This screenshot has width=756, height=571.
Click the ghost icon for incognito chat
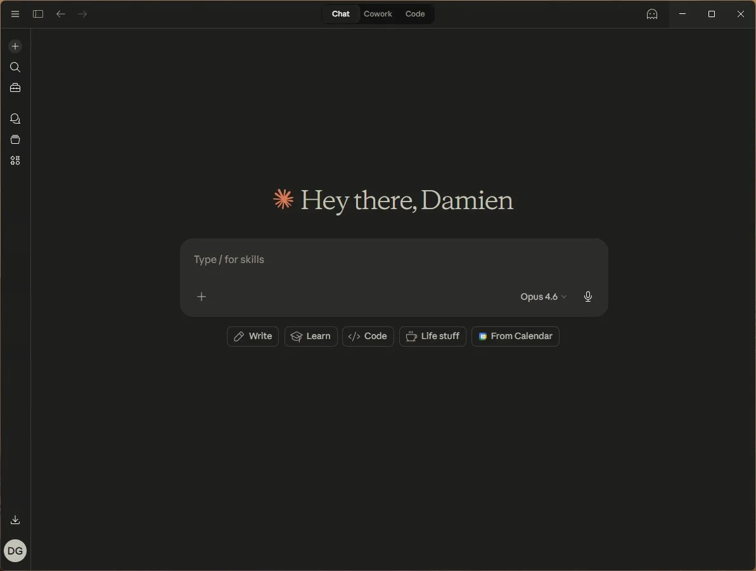pos(652,14)
